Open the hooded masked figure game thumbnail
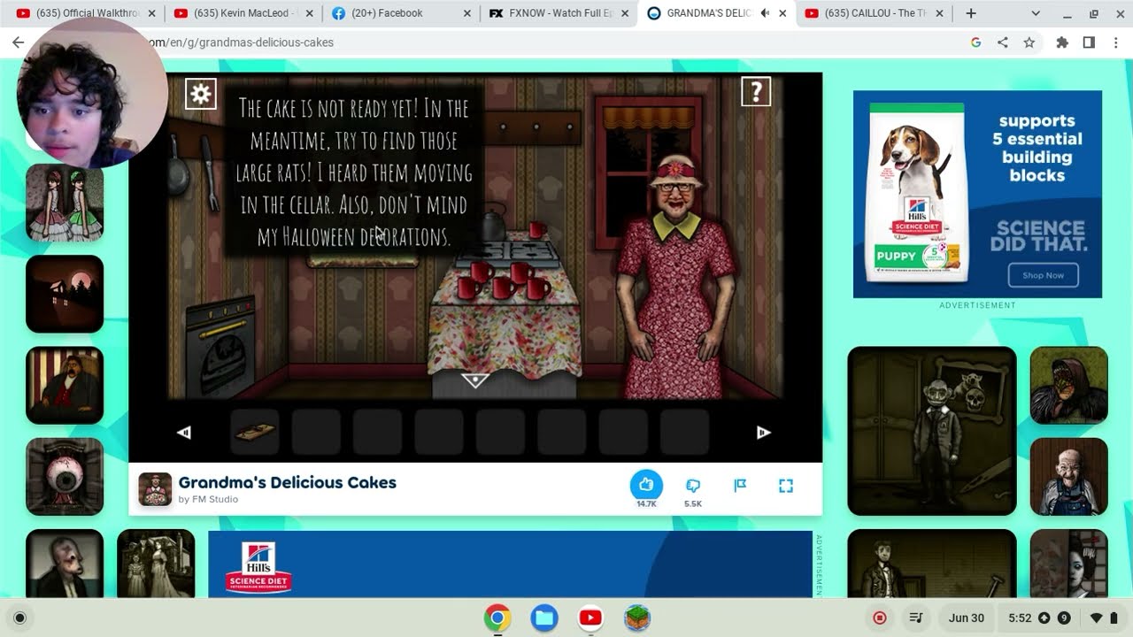The width and height of the screenshot is (1133, 637). (1068, 385)
